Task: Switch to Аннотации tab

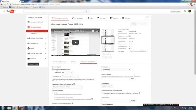Action: 101,18
